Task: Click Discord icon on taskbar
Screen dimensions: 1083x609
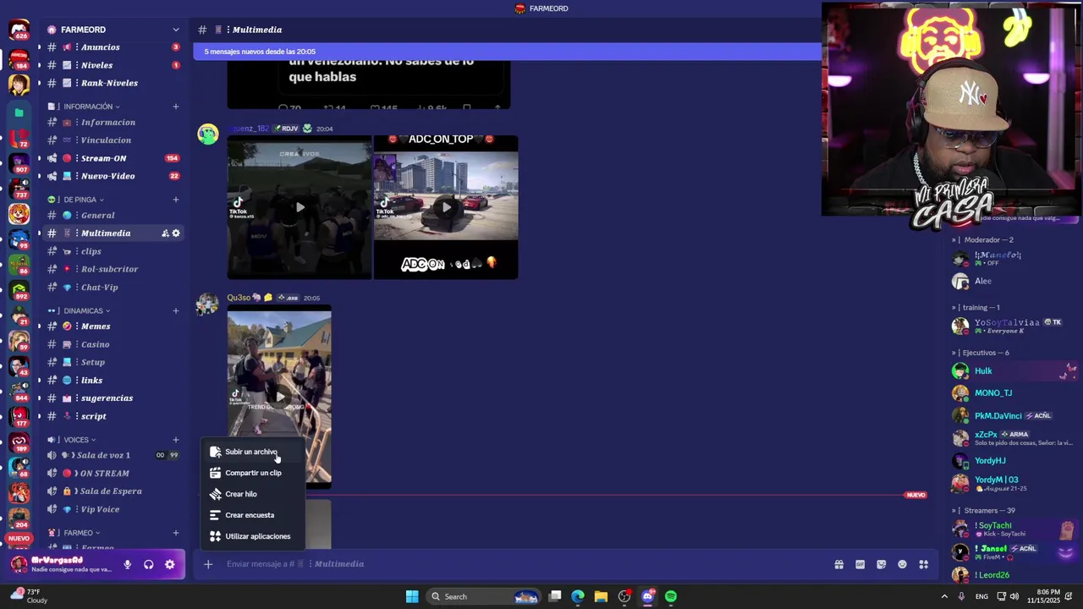Action: coord(648,596)
